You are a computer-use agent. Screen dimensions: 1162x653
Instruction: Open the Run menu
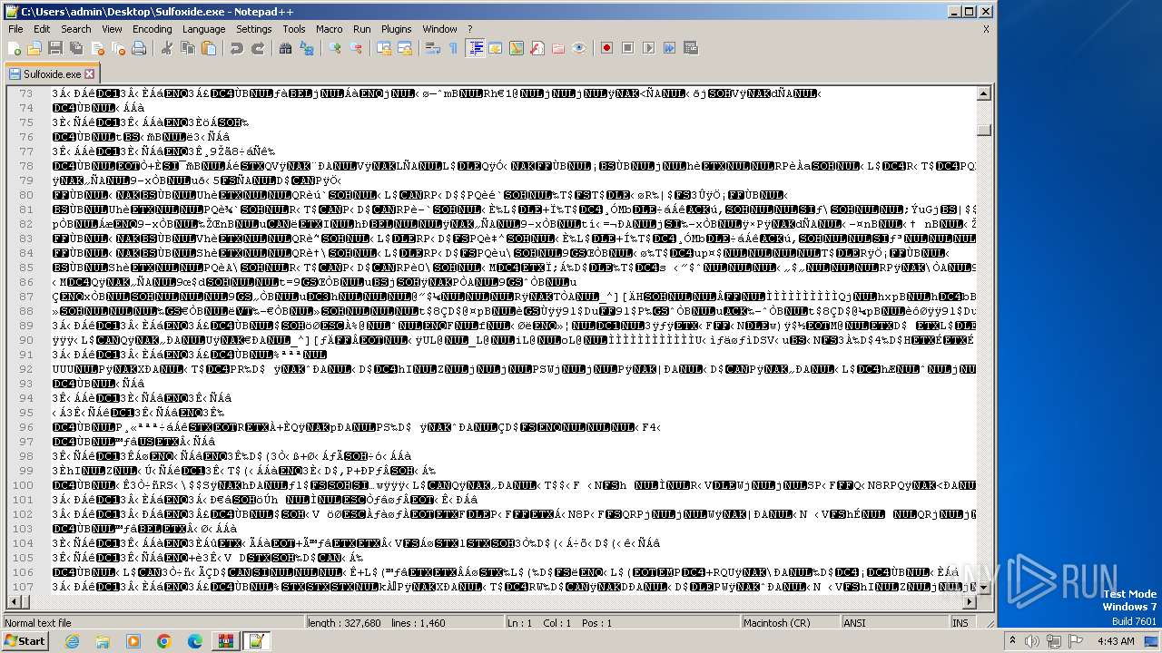[361, 29]
